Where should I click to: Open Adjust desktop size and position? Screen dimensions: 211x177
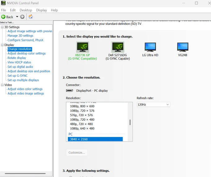[x=29, y=71]
